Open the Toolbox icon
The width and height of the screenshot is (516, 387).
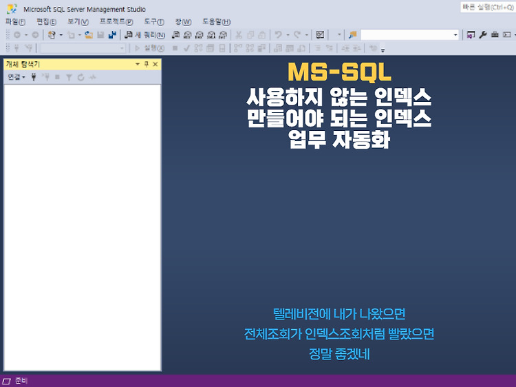pos(495,34)
